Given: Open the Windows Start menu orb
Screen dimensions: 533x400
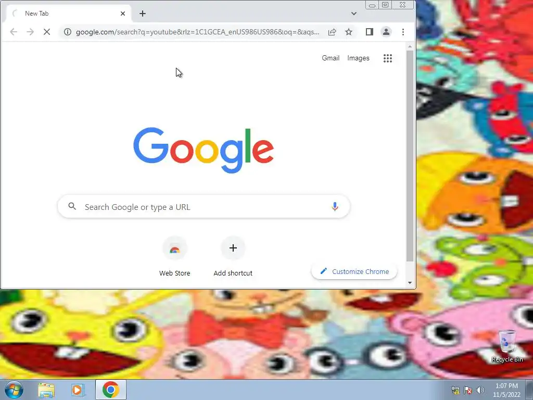Looking at the screenshot, I should pyautogui.click(x=14, y=390).
